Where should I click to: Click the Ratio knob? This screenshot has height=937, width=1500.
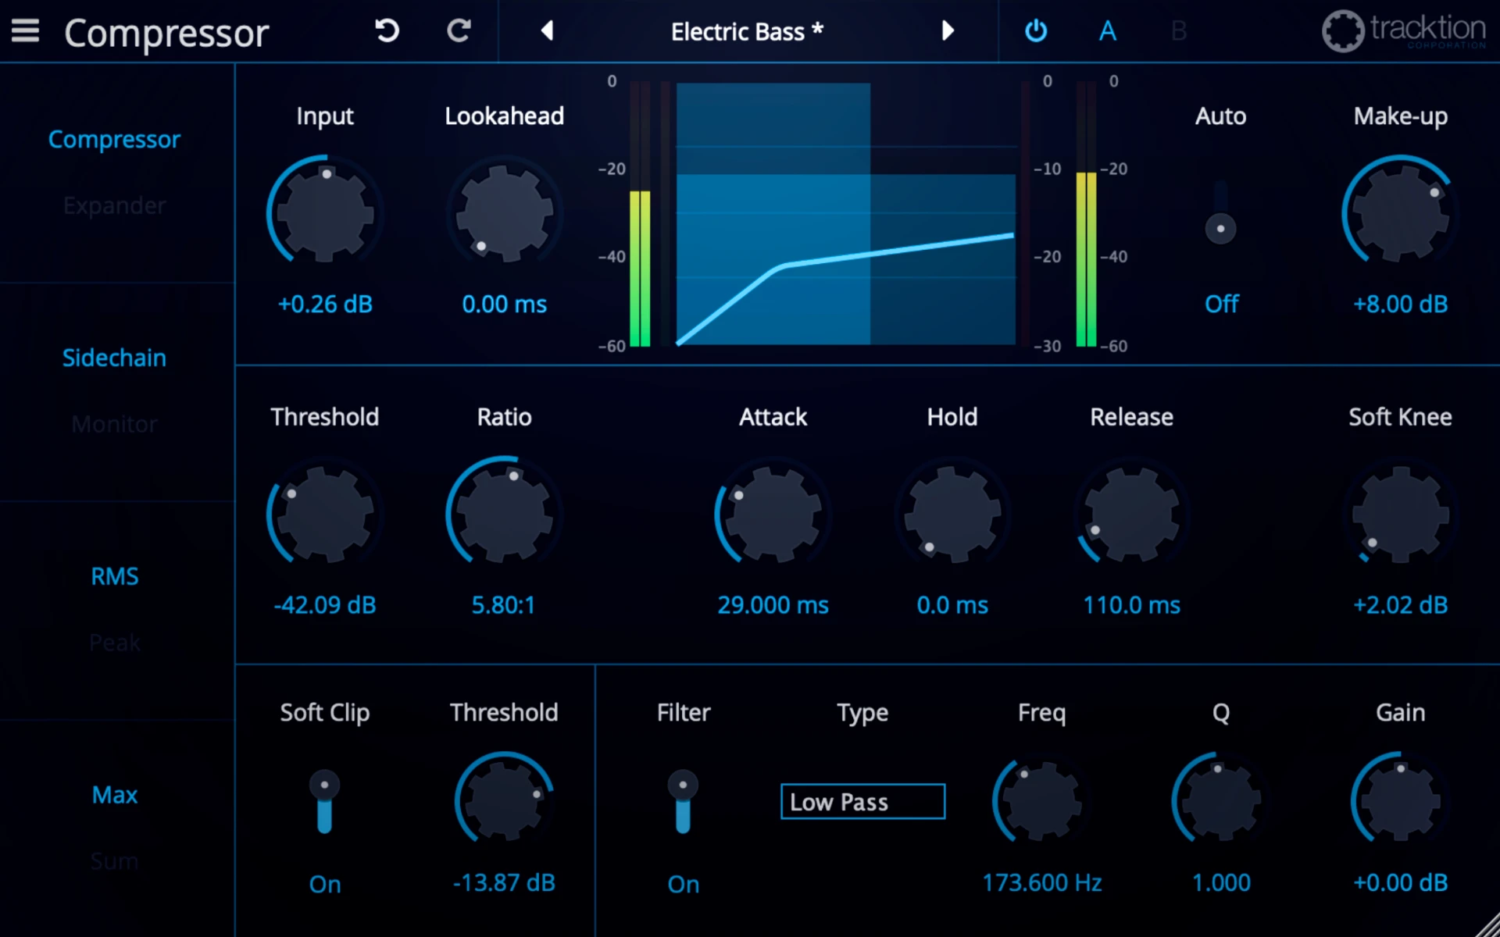point(505,514)
